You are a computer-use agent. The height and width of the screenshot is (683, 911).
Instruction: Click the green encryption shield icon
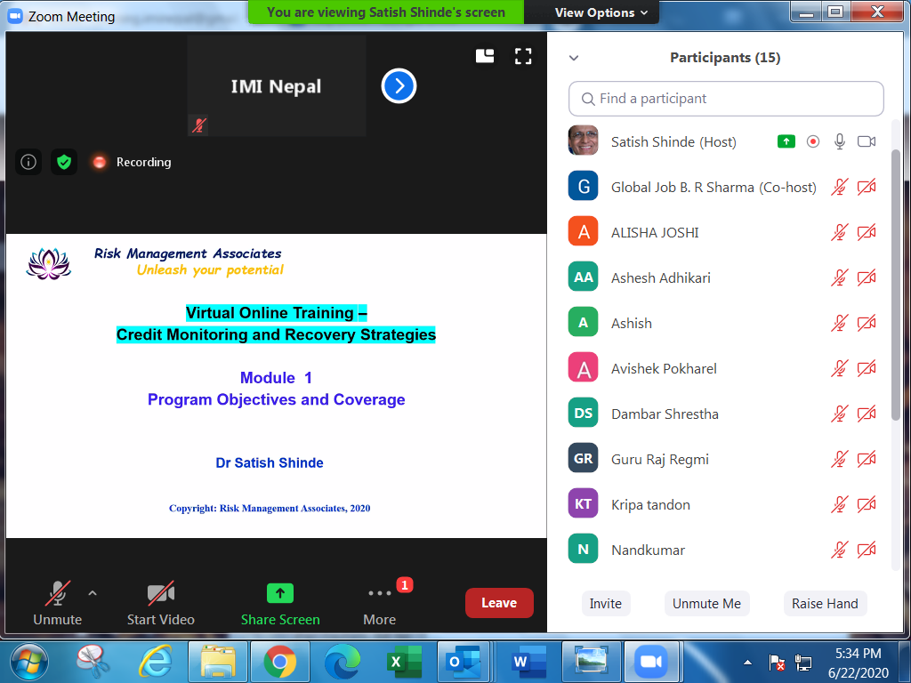click(63, 162)
